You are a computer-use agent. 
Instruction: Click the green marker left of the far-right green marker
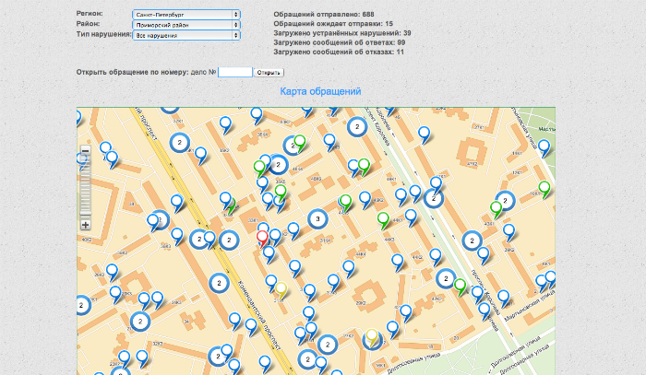click(x=496, y=207)
